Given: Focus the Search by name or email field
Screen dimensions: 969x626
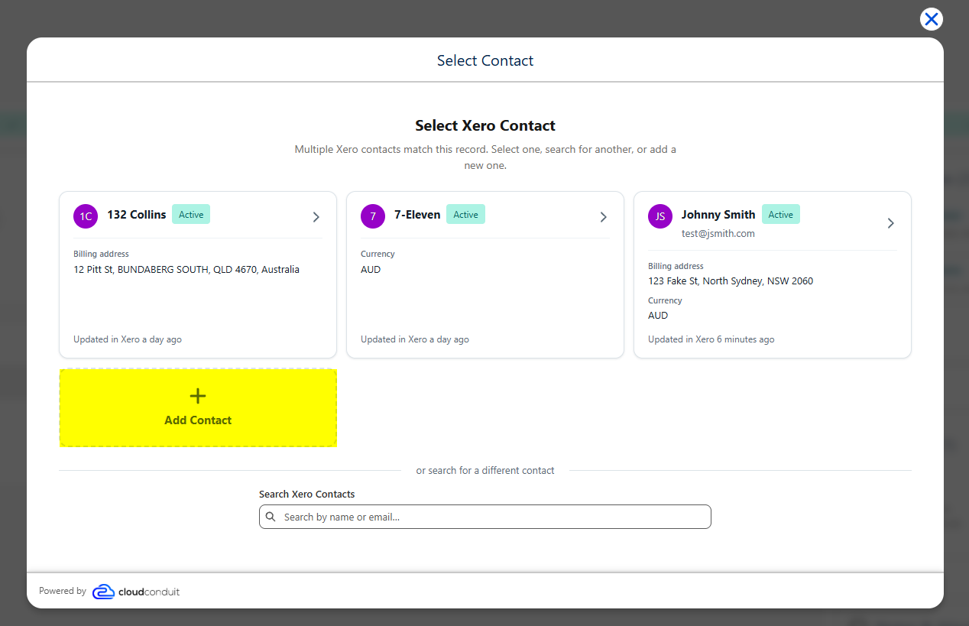Looking at the screenshot, I should tap(485, 517).
